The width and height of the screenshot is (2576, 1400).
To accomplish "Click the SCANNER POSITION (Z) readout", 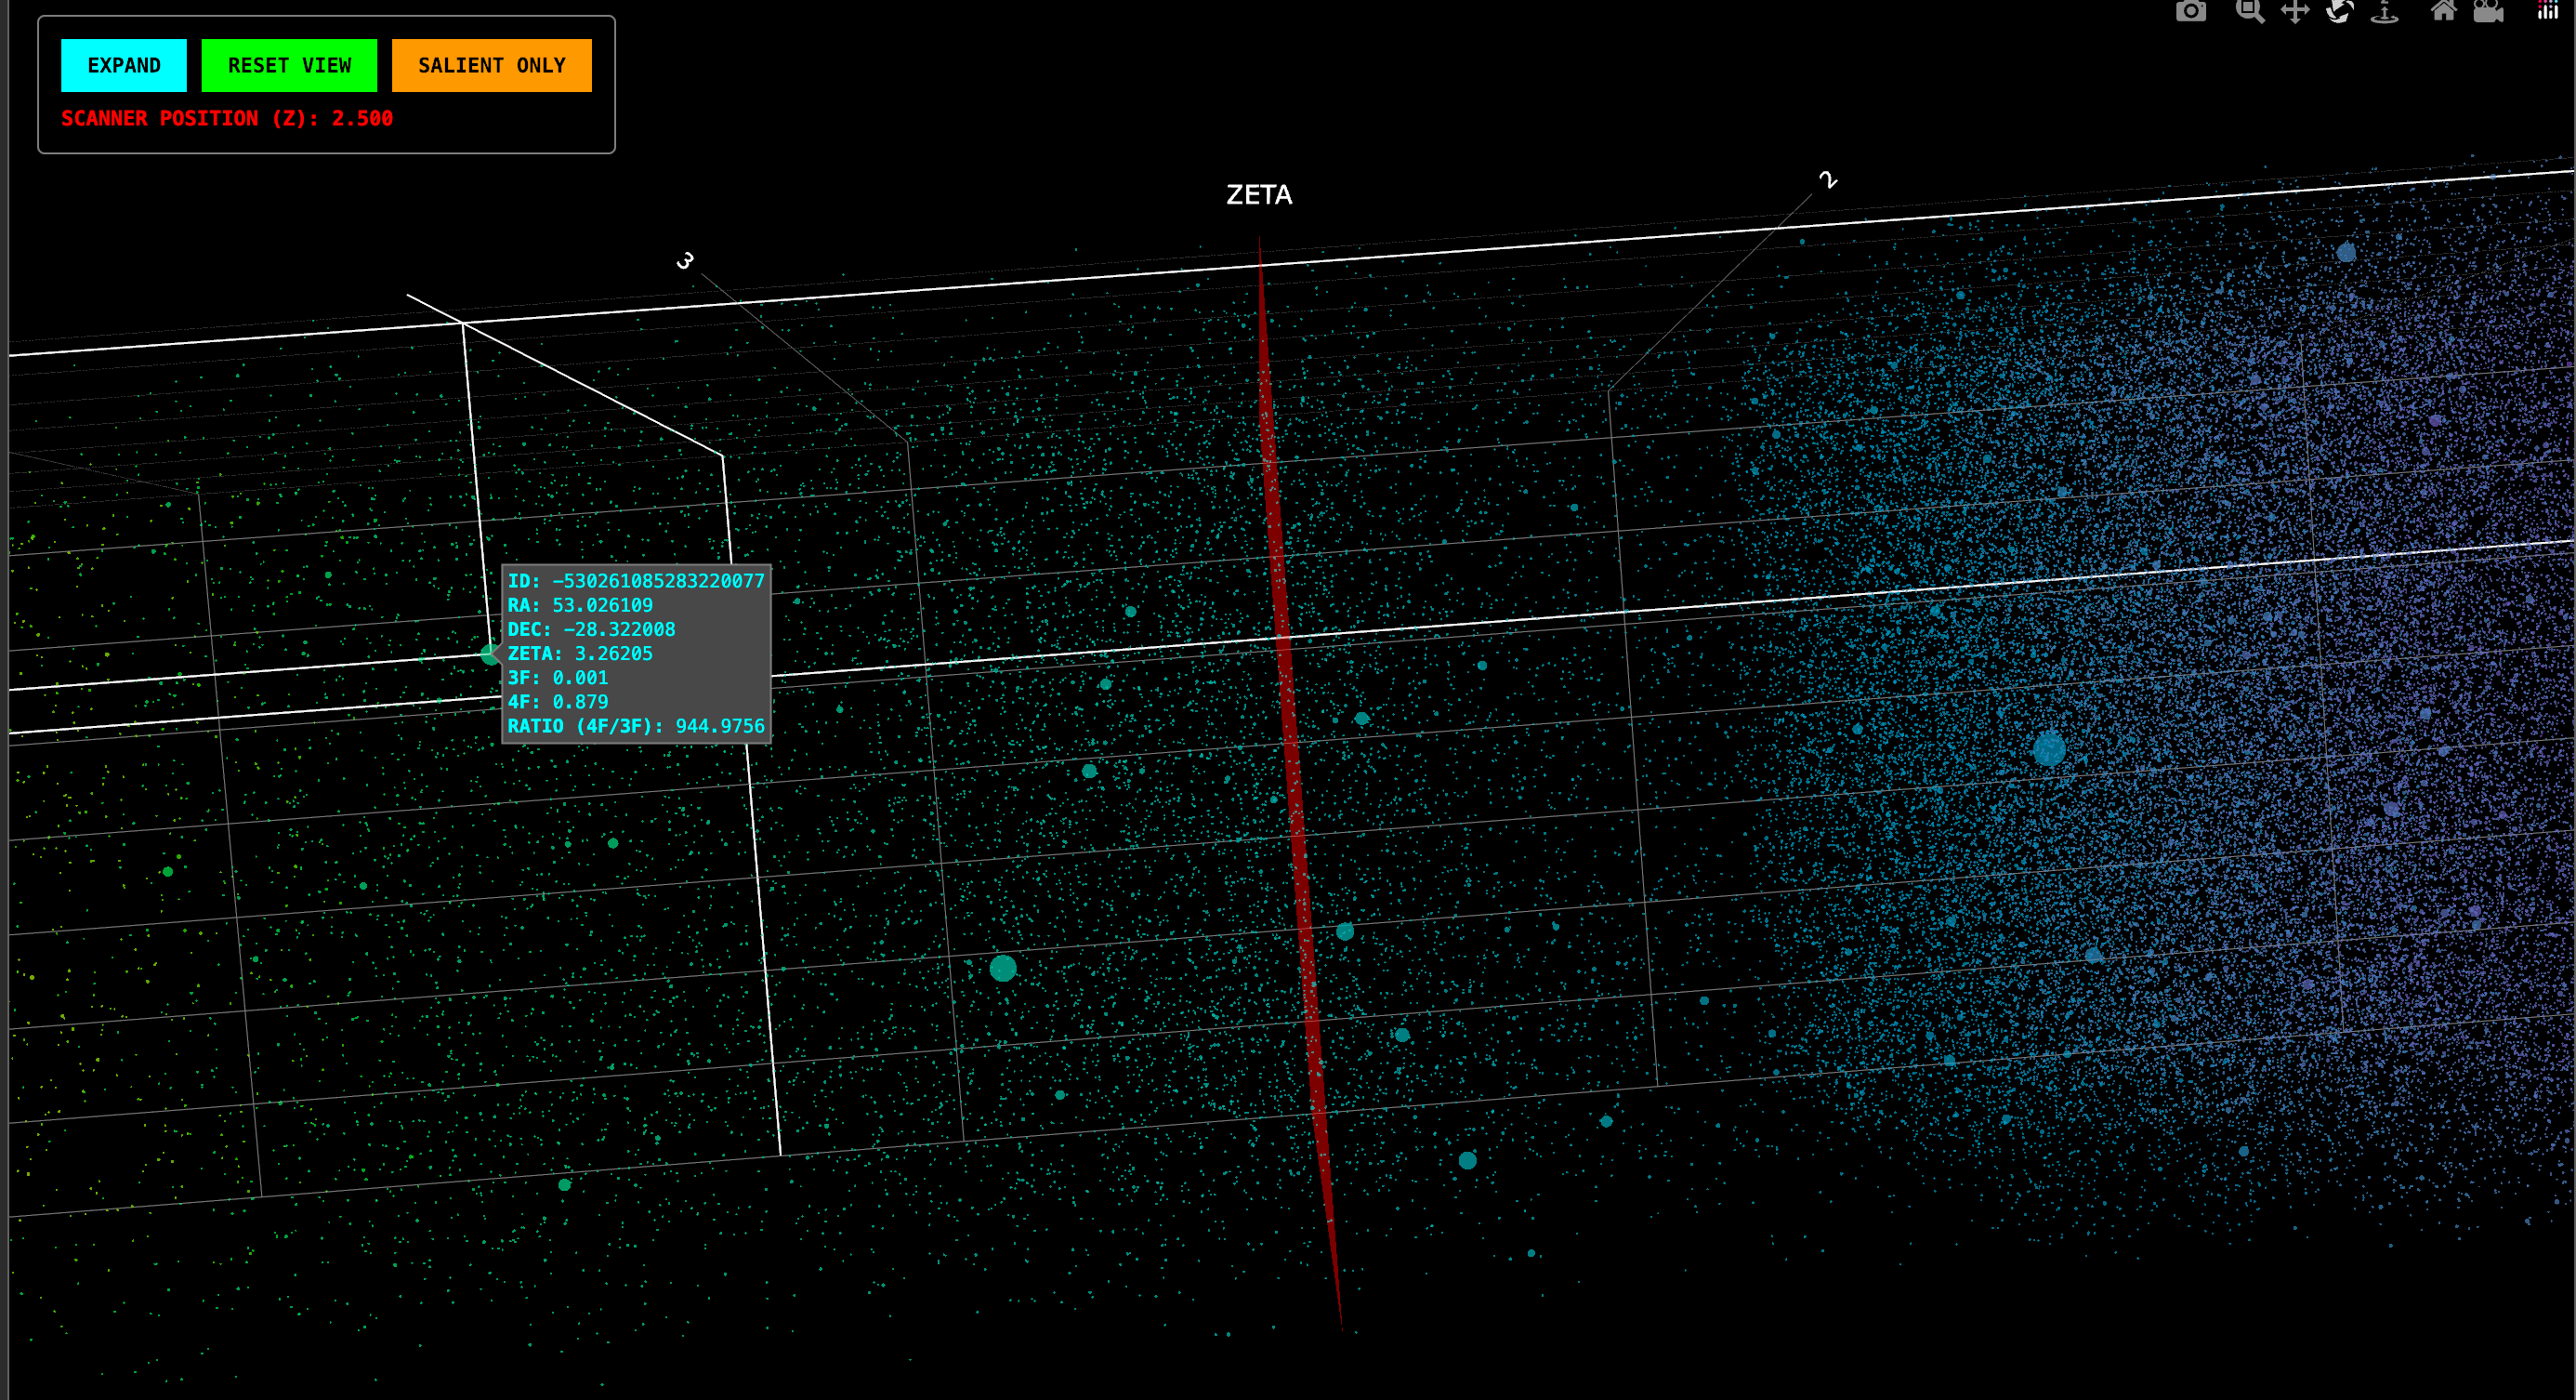I will coord(227,118).
